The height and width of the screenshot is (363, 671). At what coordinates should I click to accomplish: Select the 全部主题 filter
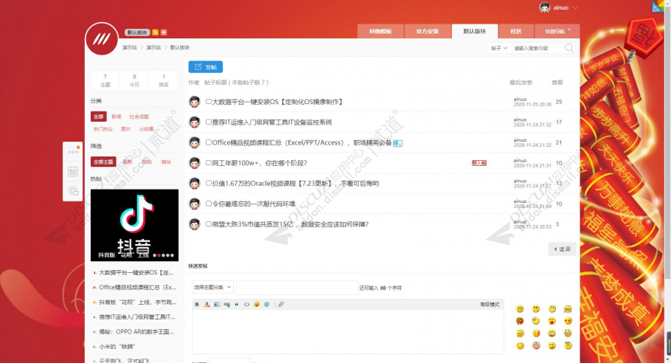(103, 162)
